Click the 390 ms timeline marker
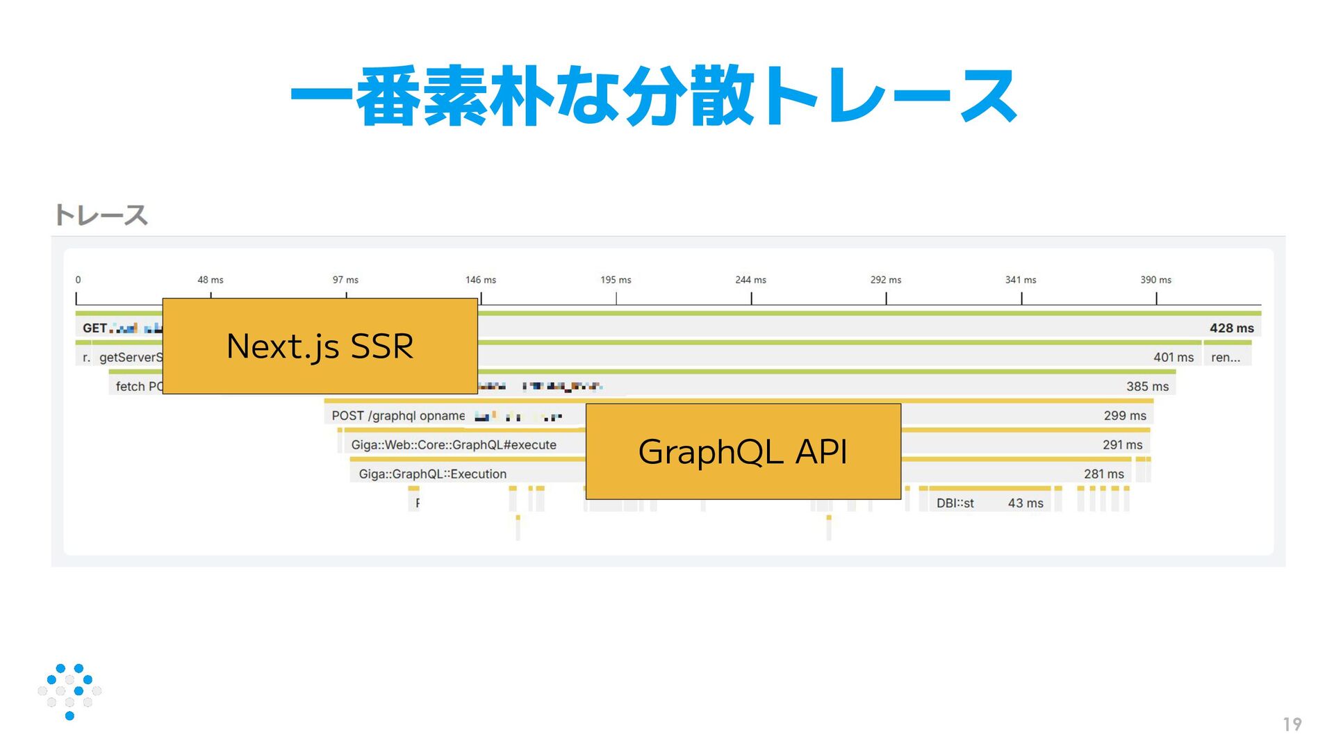This screenshot has width=1334, height=750. coord(1155,280)
